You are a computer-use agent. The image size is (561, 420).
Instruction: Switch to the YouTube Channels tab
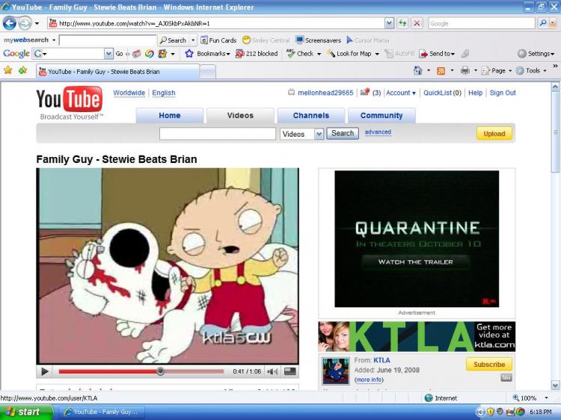[311, 115]
